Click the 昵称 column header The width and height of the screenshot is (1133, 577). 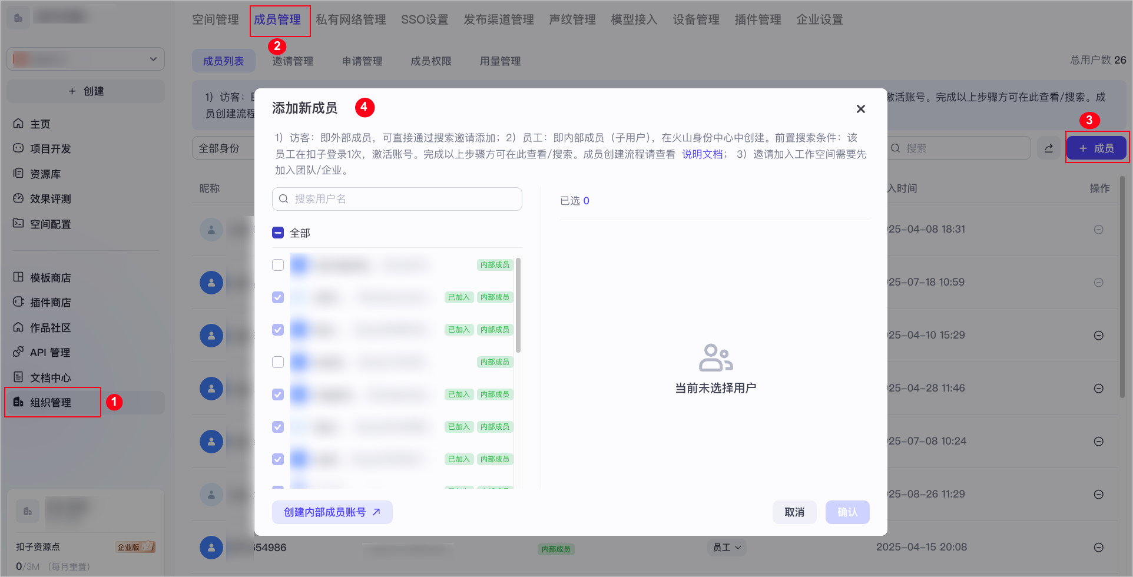click(x=210, y=188)
